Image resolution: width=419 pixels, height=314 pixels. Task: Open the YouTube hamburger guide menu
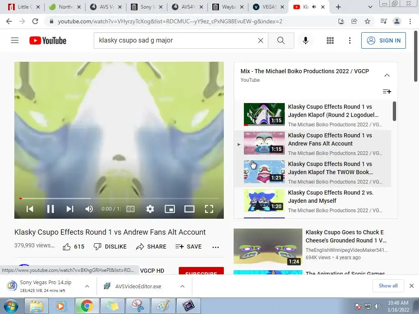coord(15,40)
